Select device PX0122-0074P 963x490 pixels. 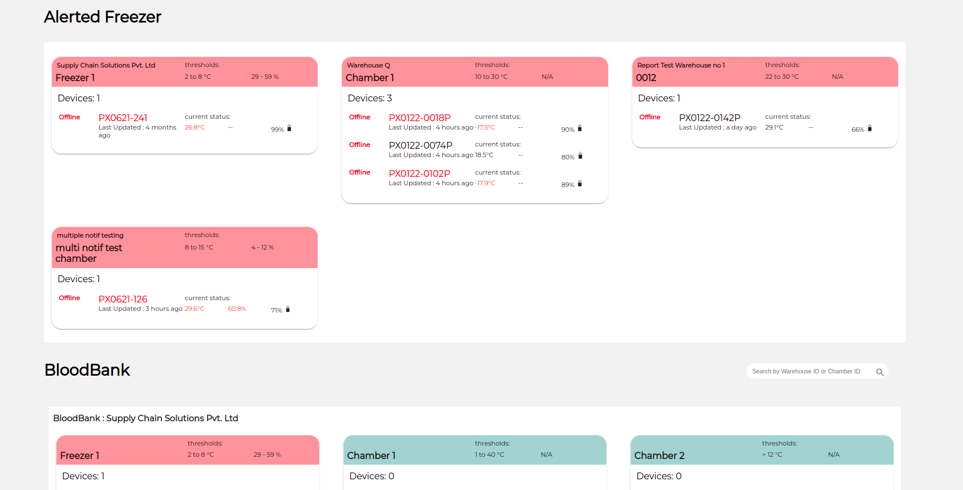click(420, 145)
